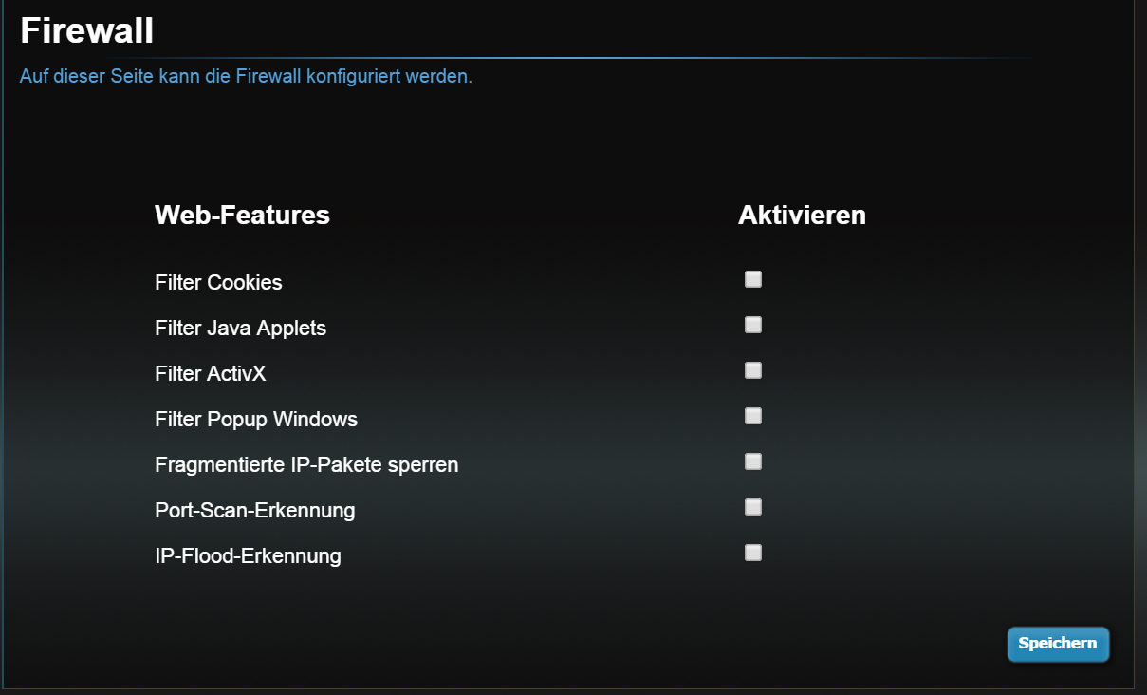Image resolution: width=1147 pixels, height=695 pixels.
Task: Tick the Filter Java Applets checkbox
Action: pos(753,325)
